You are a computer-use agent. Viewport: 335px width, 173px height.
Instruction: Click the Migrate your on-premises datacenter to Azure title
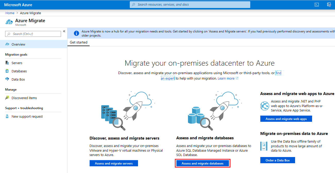[200, 63]
